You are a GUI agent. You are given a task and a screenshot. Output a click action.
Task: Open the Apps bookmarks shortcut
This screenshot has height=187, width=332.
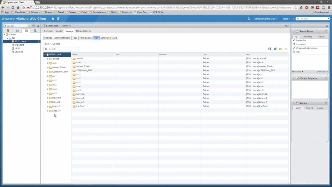click(5, 12)
